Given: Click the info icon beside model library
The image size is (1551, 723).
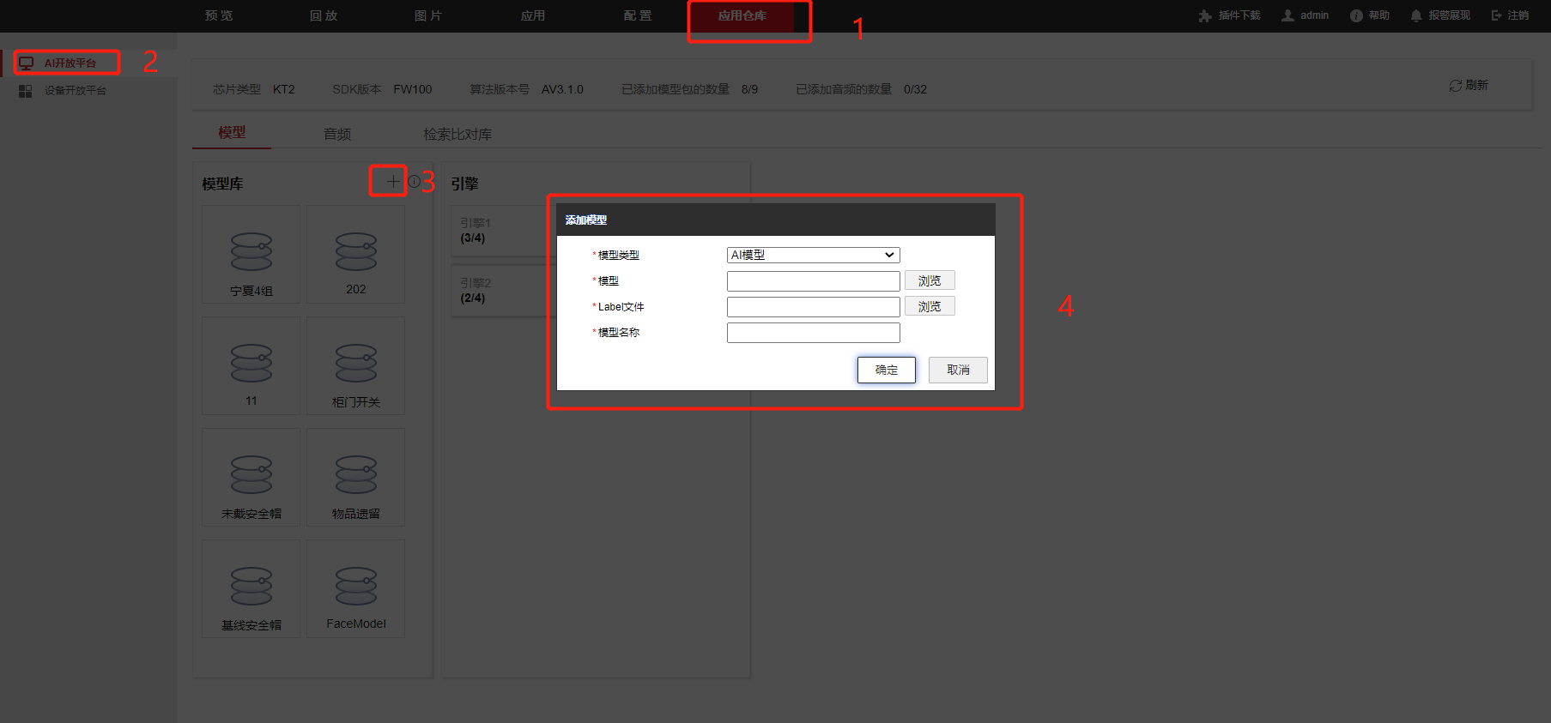Looking at the screenshot, I should 415,182.
